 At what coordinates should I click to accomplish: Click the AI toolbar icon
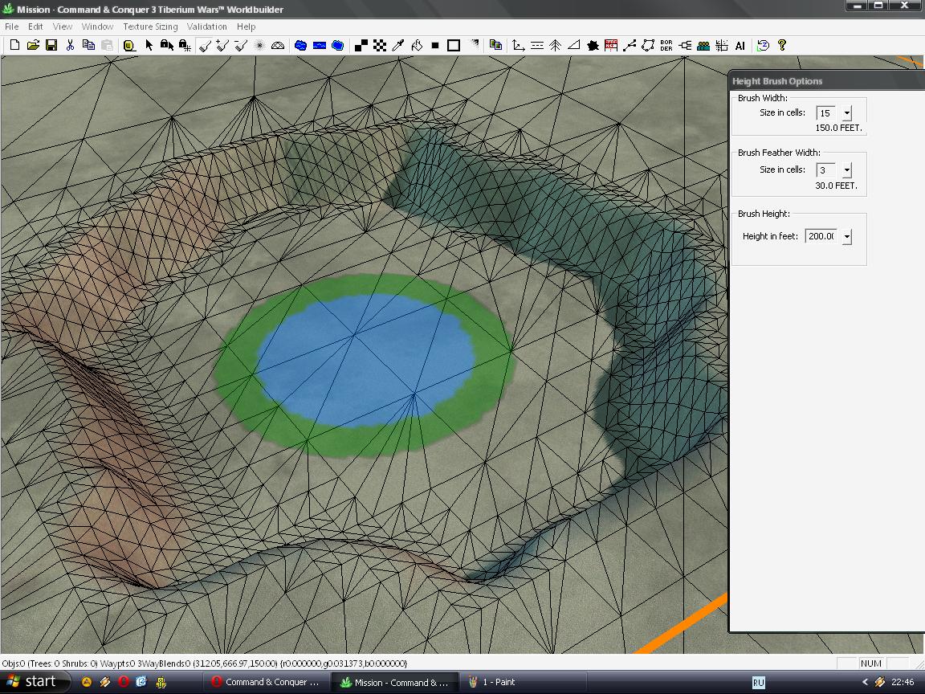(740, 46)
